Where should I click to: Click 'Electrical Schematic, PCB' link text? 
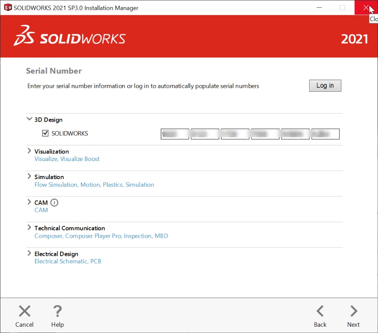coord(68,261)
